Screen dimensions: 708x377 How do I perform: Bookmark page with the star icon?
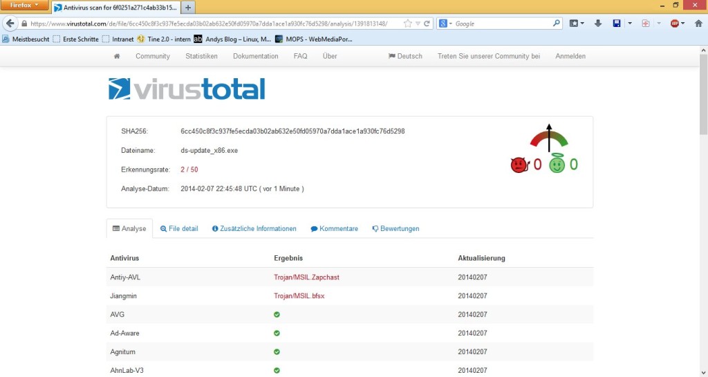tap(408, 23)
